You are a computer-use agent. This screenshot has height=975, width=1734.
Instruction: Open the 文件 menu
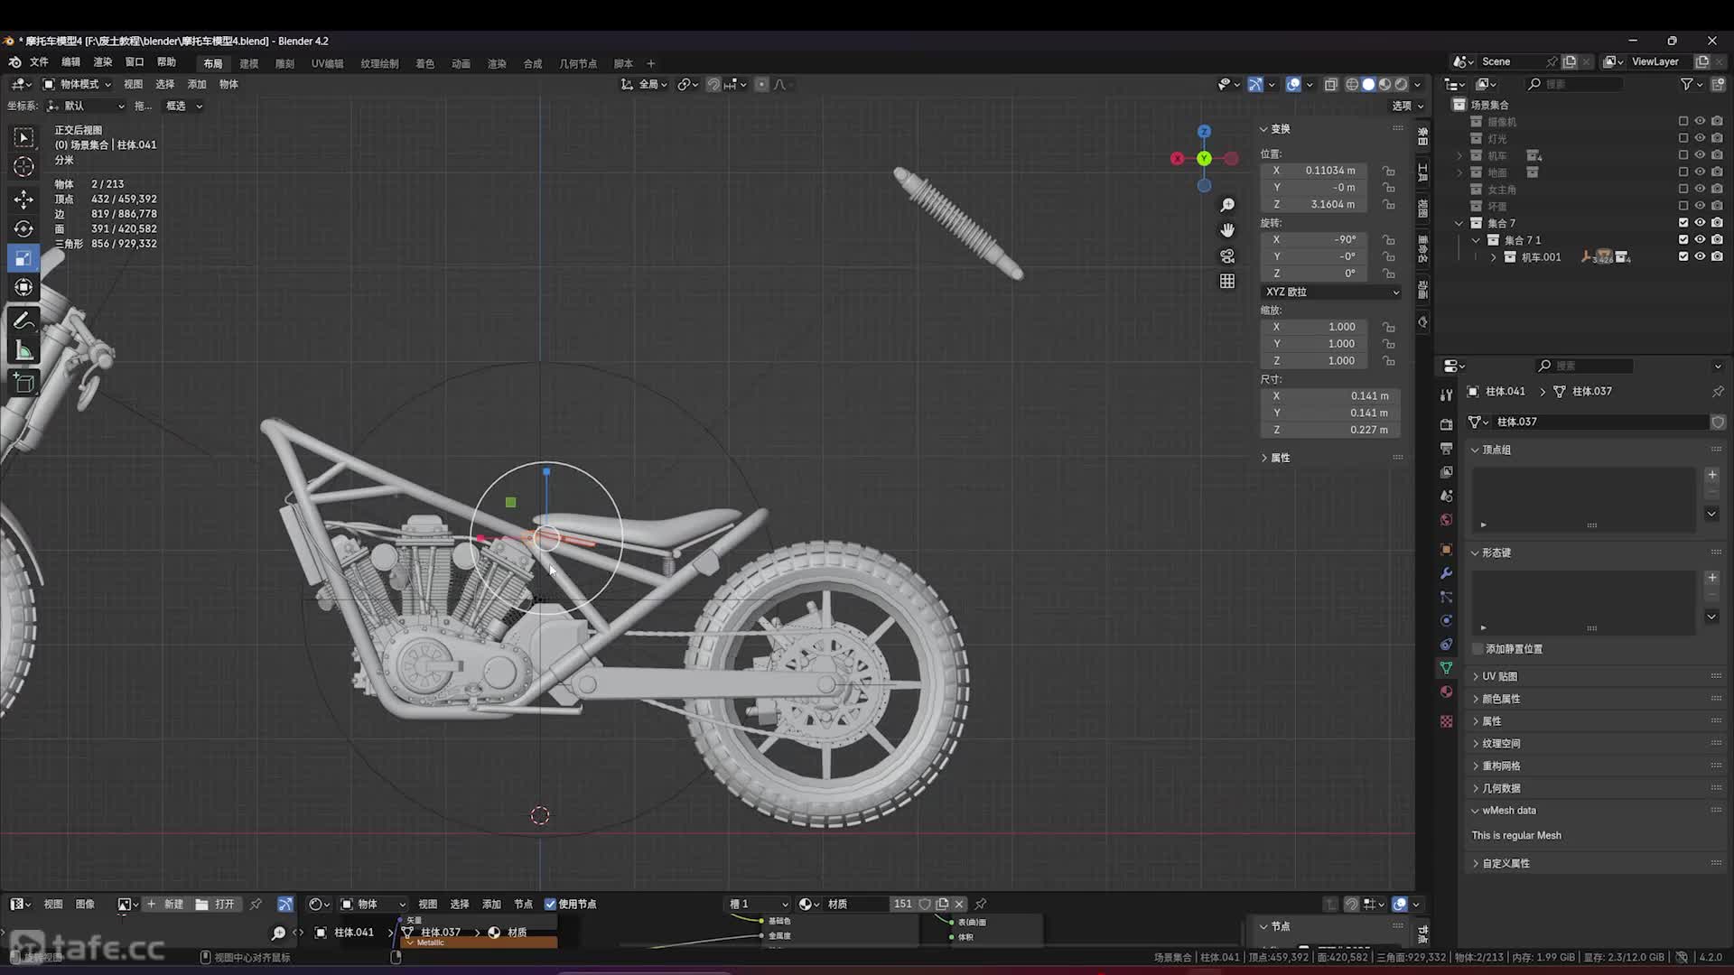click(39, 62)
